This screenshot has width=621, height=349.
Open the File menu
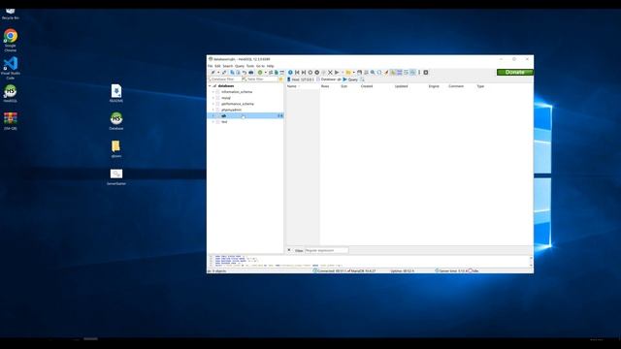coord(210,66)
